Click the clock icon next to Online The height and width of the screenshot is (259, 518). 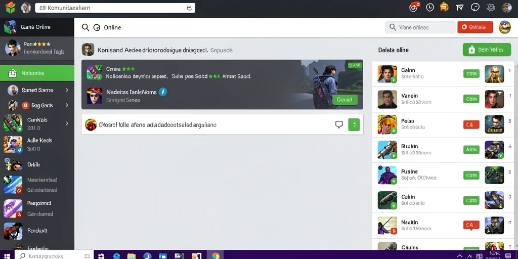tap(97, 28)
